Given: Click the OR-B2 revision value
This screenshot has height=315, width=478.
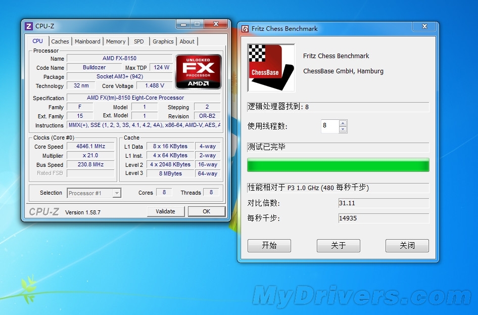Looking at the screenshot, I should (x=207, y=116).
